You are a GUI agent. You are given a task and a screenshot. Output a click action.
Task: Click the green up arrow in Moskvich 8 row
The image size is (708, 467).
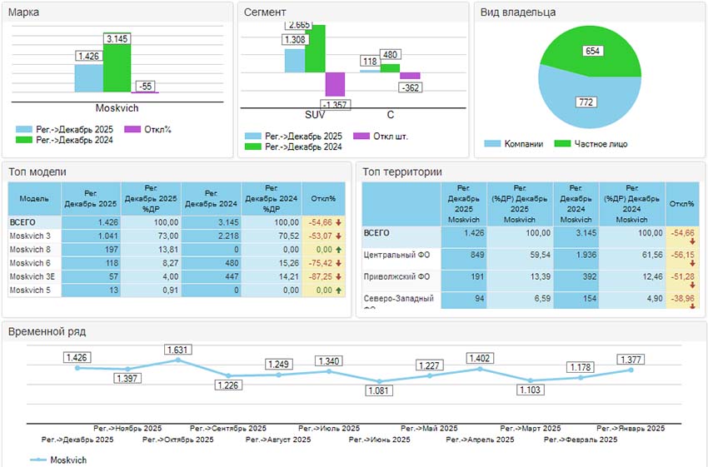pos(339,250)
